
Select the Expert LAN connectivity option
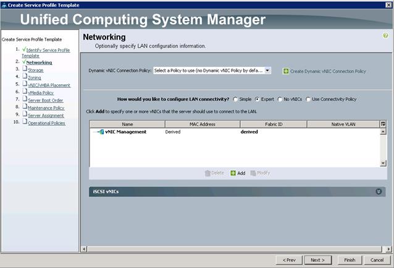[257, 99]
